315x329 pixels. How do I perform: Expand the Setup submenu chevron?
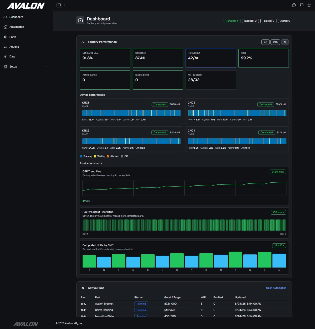coord(46,67)
